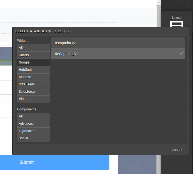Select the Video widgets category
193x174 pixels.
point(33,99)
